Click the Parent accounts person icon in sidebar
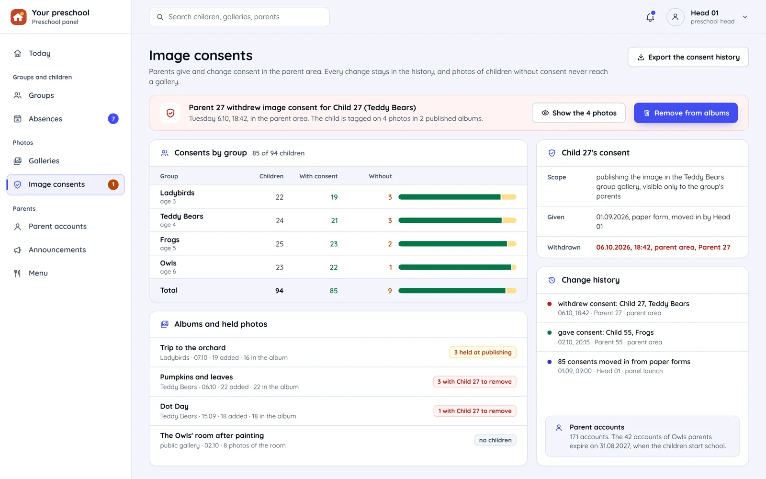This screenshot has height=479, width=766. click(x=18, y=227)
